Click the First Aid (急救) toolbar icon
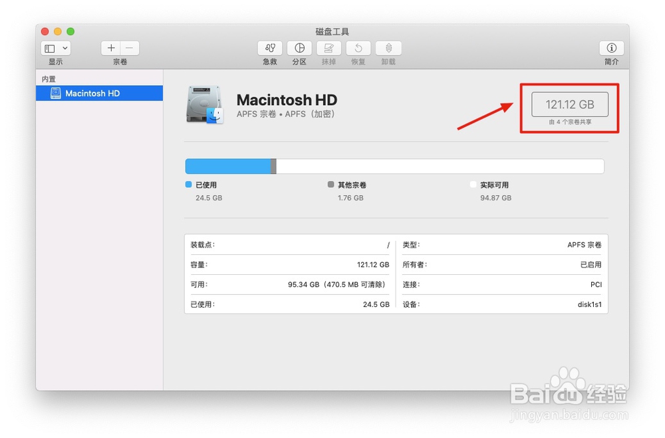This screenshot has width=665, height=438. (x=270, y=48)
